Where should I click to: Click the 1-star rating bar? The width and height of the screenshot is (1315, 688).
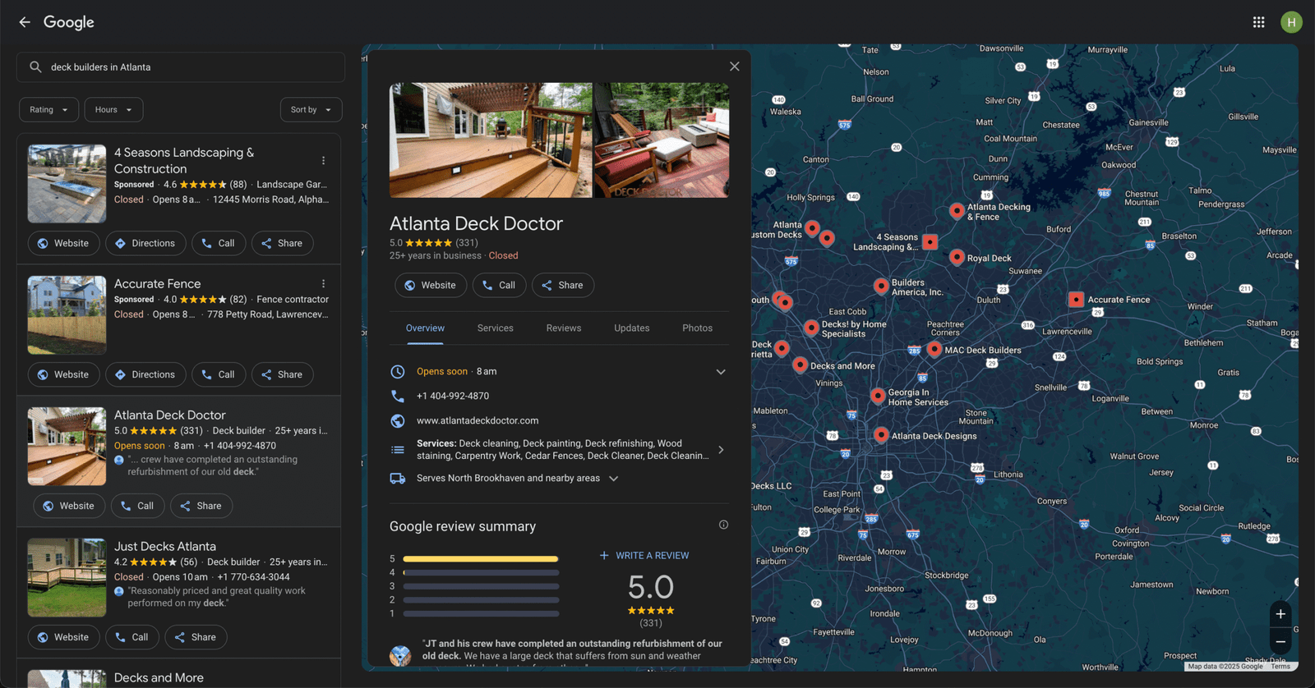481,613
